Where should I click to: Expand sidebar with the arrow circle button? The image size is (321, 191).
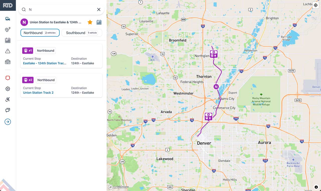8,122
